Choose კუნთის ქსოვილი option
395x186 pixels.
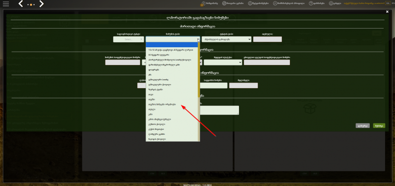click(x=172, y=124)
